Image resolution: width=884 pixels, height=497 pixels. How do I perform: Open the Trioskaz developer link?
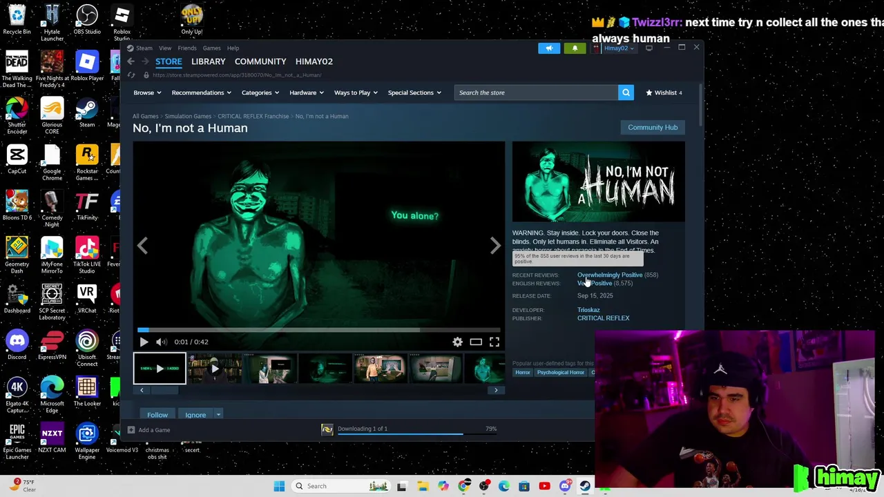click(588, 310)
